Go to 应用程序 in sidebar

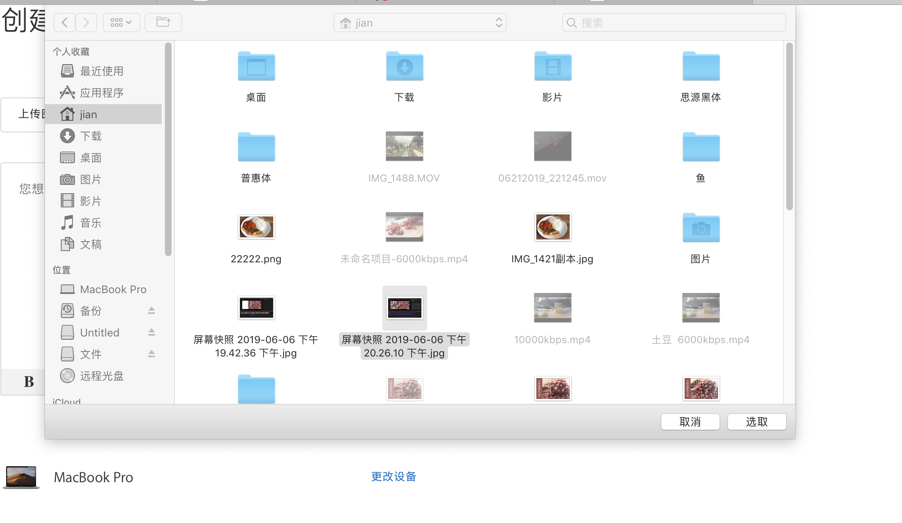click(x=102, y=93)
